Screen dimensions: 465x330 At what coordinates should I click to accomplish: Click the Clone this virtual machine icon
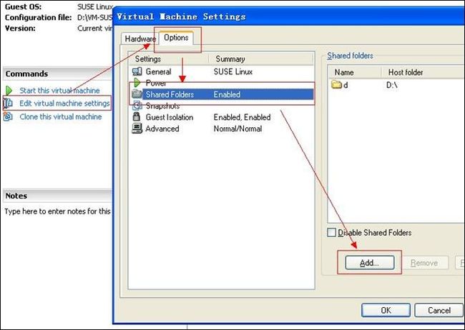coord(8,116)
